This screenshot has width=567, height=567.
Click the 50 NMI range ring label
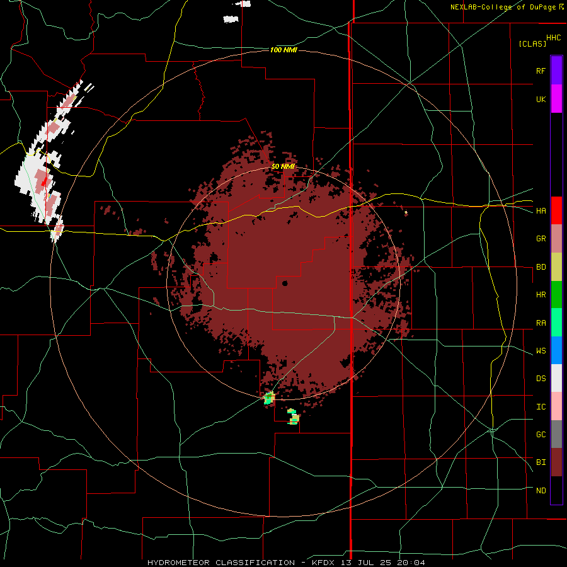[283, 167]
